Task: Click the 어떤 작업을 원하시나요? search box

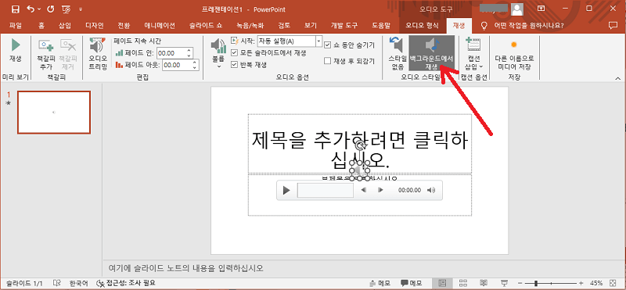Action: pos(529,26)
